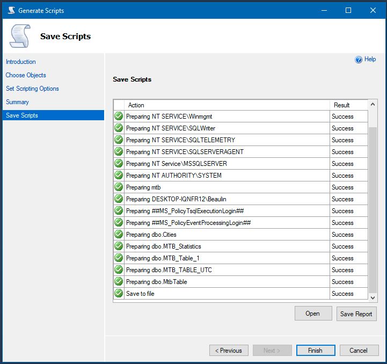The height and width of the screenshot is (364, 387).
Task: Click the check icon for Preparing dbo.Cities
Action: [x=119, y=234]
